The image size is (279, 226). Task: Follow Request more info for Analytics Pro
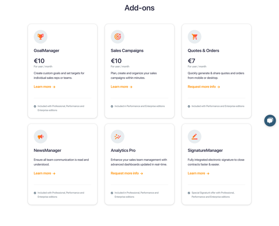127,173
